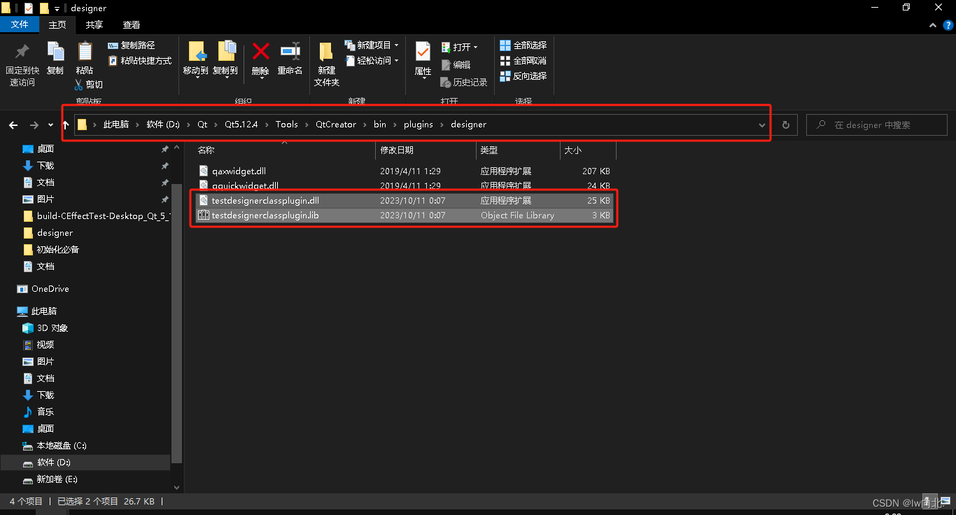Image resolution: width=956 pixels, height=515 pixels.
Task: Open pinned 下载 in Quick access sidebar
Action: coord(45,165)
